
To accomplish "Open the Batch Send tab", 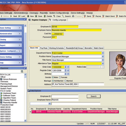I will tap(99, 48).
